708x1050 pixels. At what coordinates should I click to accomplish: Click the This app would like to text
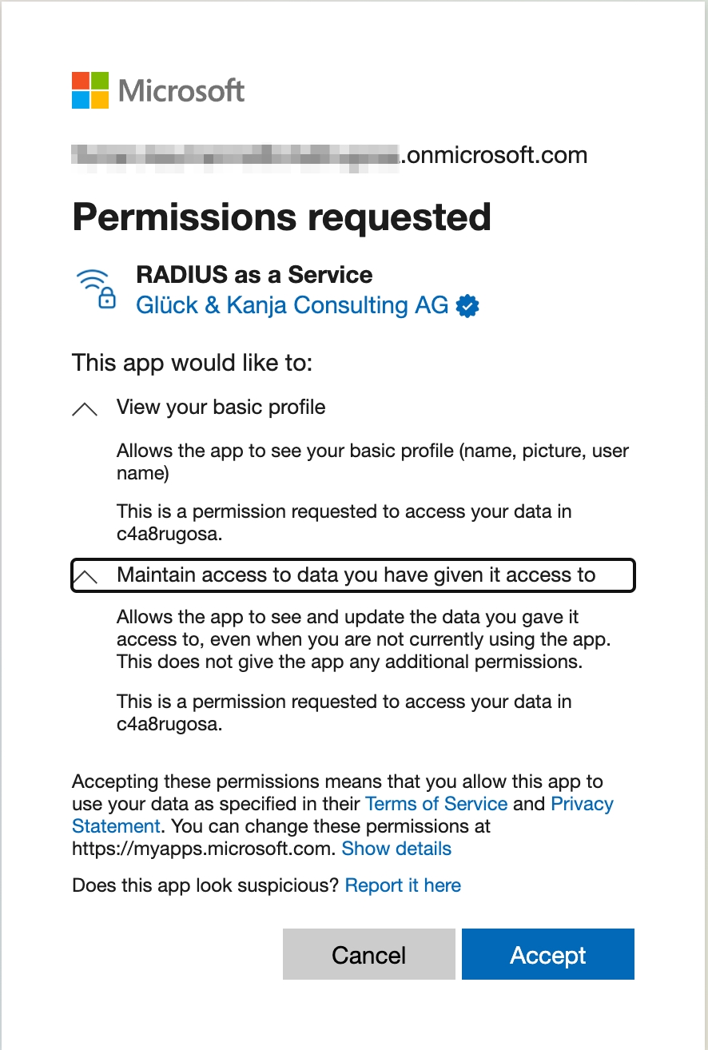point(192,363)
